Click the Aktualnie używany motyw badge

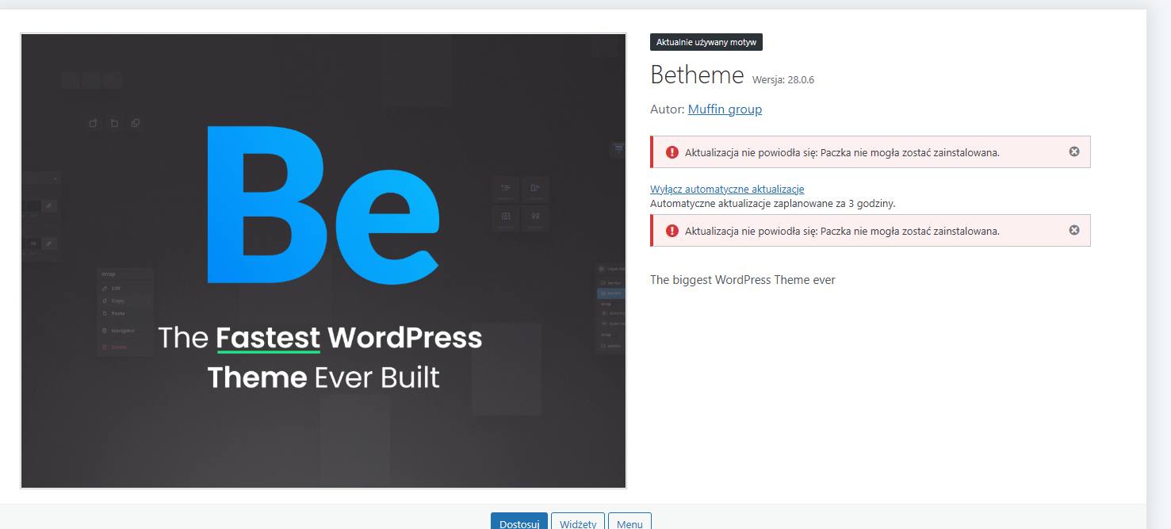point(706,43)
